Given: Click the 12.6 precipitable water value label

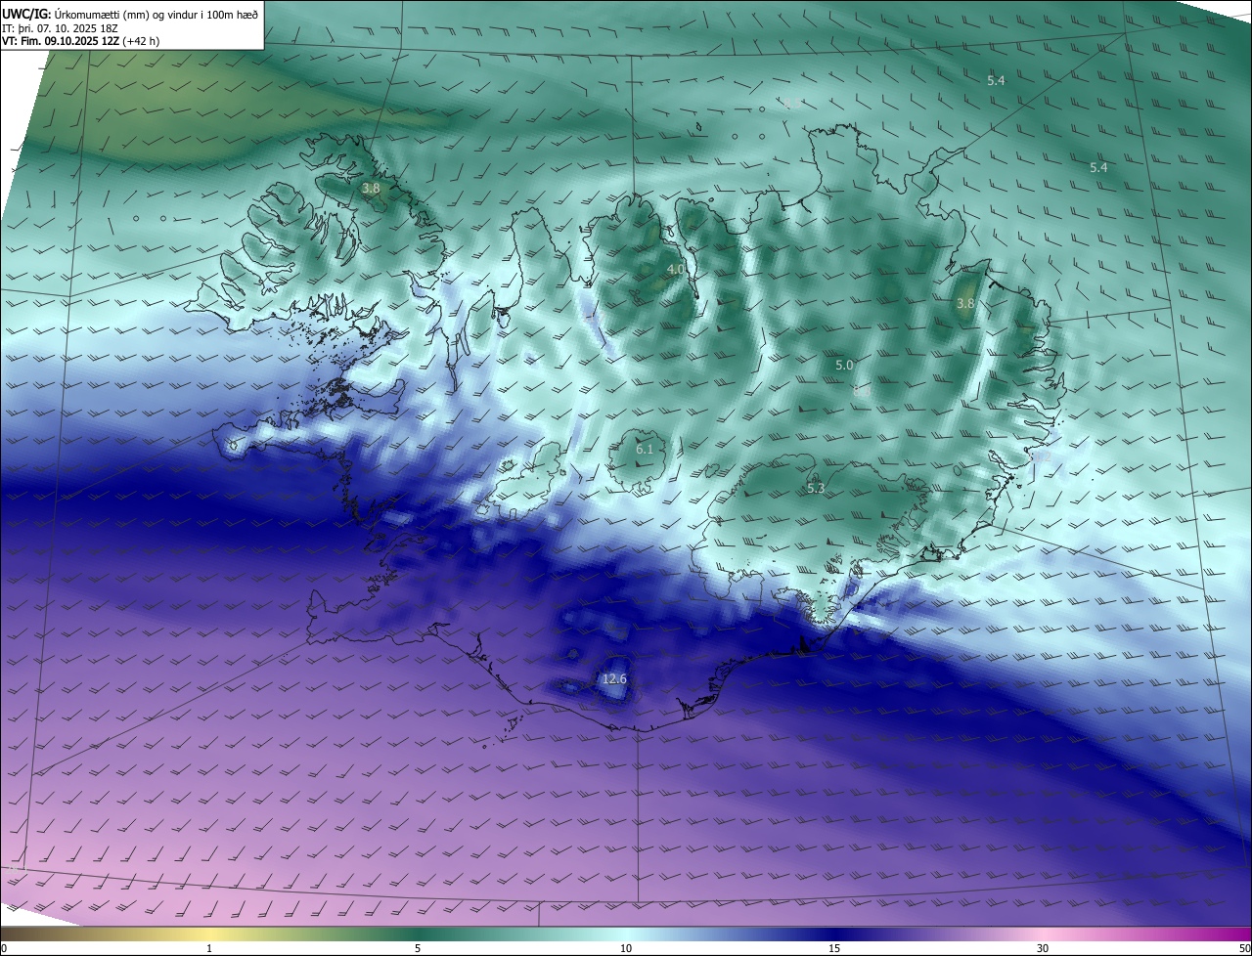Looking at the screenshot, I should point(614,679).
